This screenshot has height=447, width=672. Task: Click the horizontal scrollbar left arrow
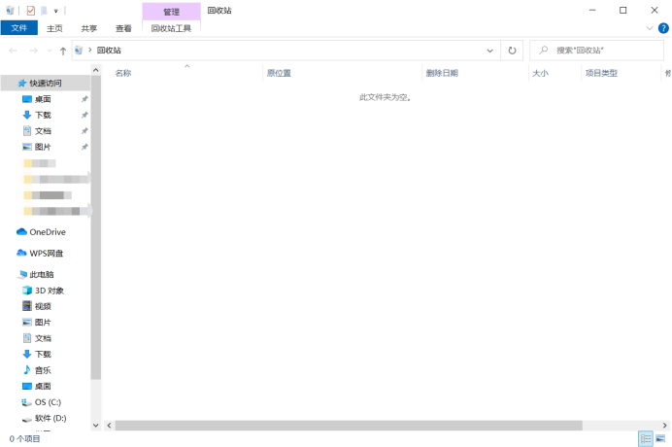110,426
